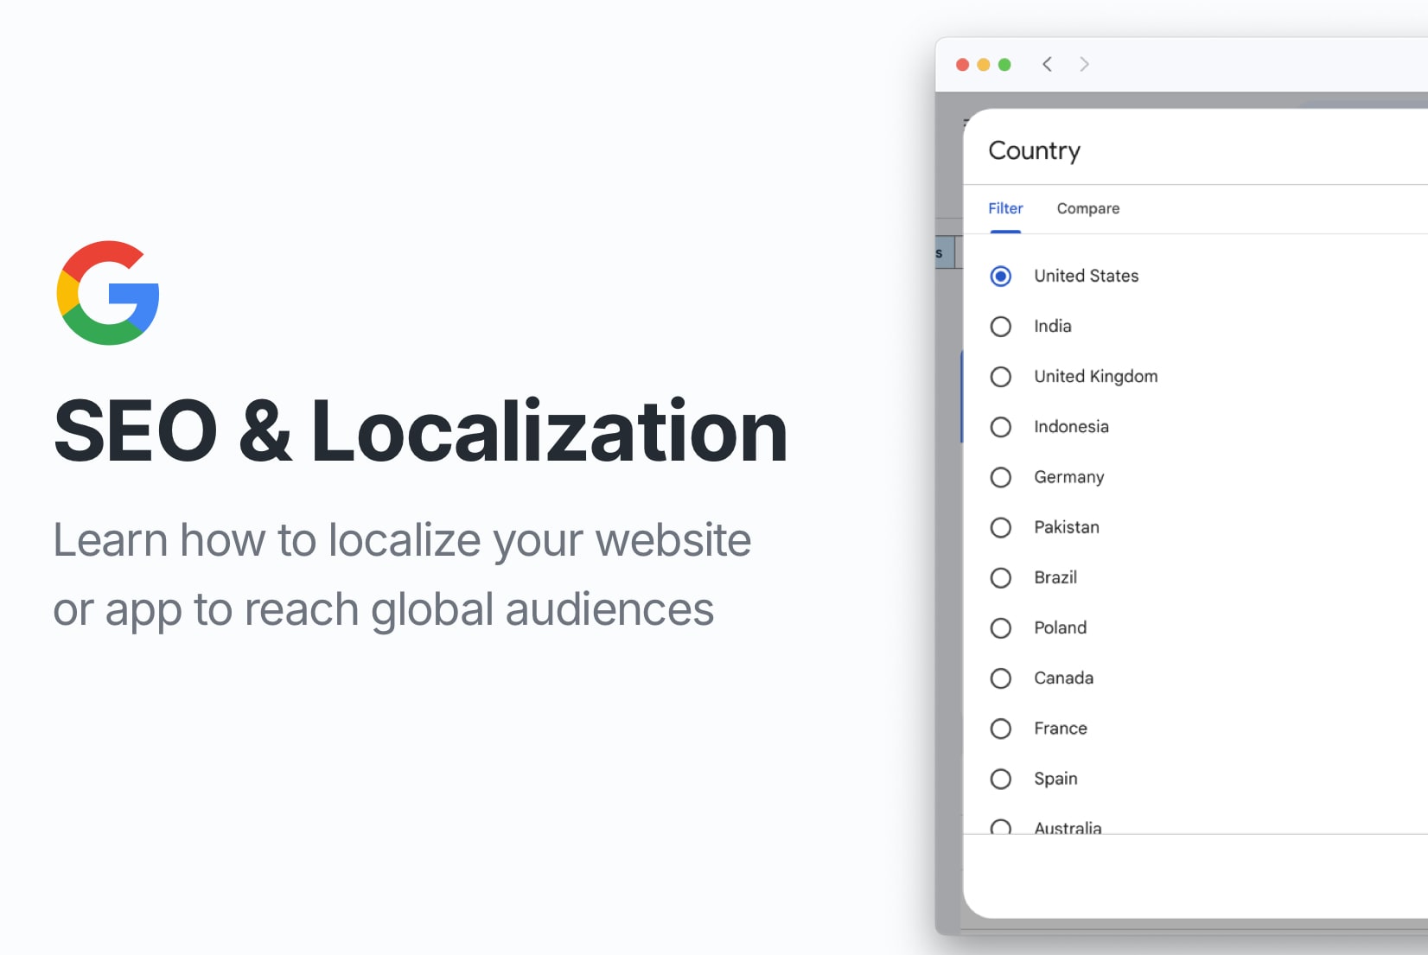Select Brazil radio button

tap(1000, 578)
